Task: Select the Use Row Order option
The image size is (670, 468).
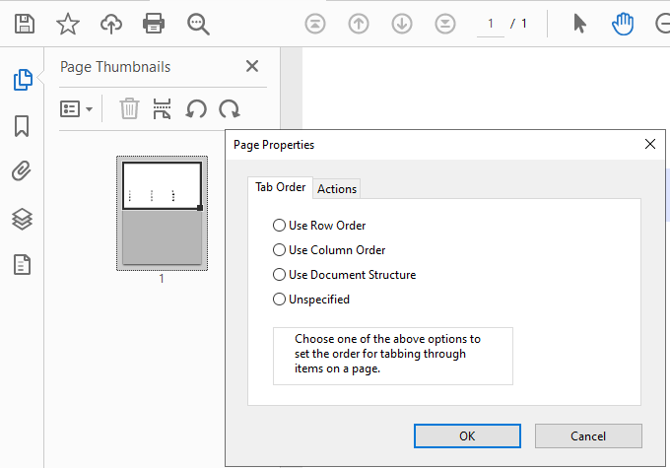Action: (x=319, y=226)
